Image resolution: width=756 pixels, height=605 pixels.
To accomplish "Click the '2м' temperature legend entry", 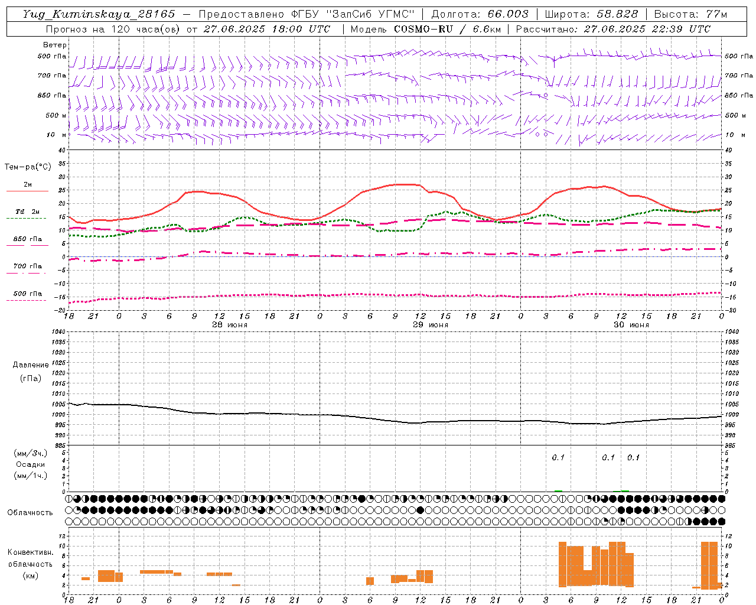I will 28,185.
